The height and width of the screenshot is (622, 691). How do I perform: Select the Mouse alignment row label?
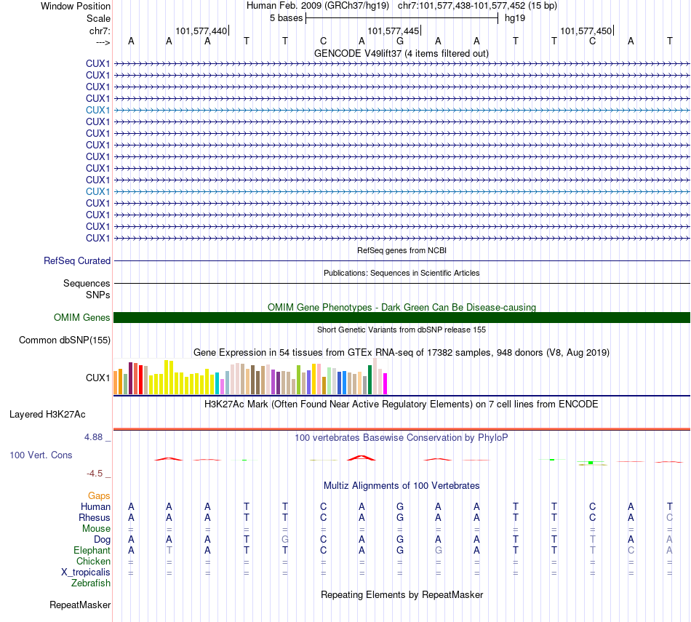[96, 529]
